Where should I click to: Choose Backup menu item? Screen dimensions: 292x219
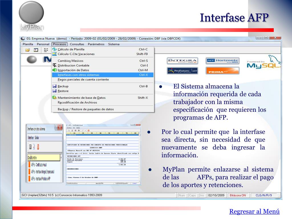pos(103,86)
